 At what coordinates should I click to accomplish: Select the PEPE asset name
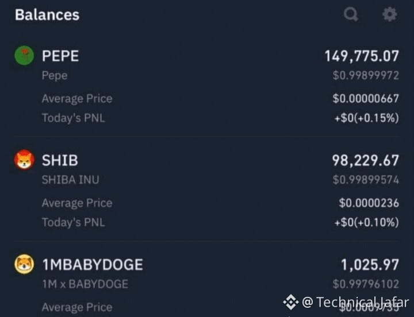click(x=60, y=56)
